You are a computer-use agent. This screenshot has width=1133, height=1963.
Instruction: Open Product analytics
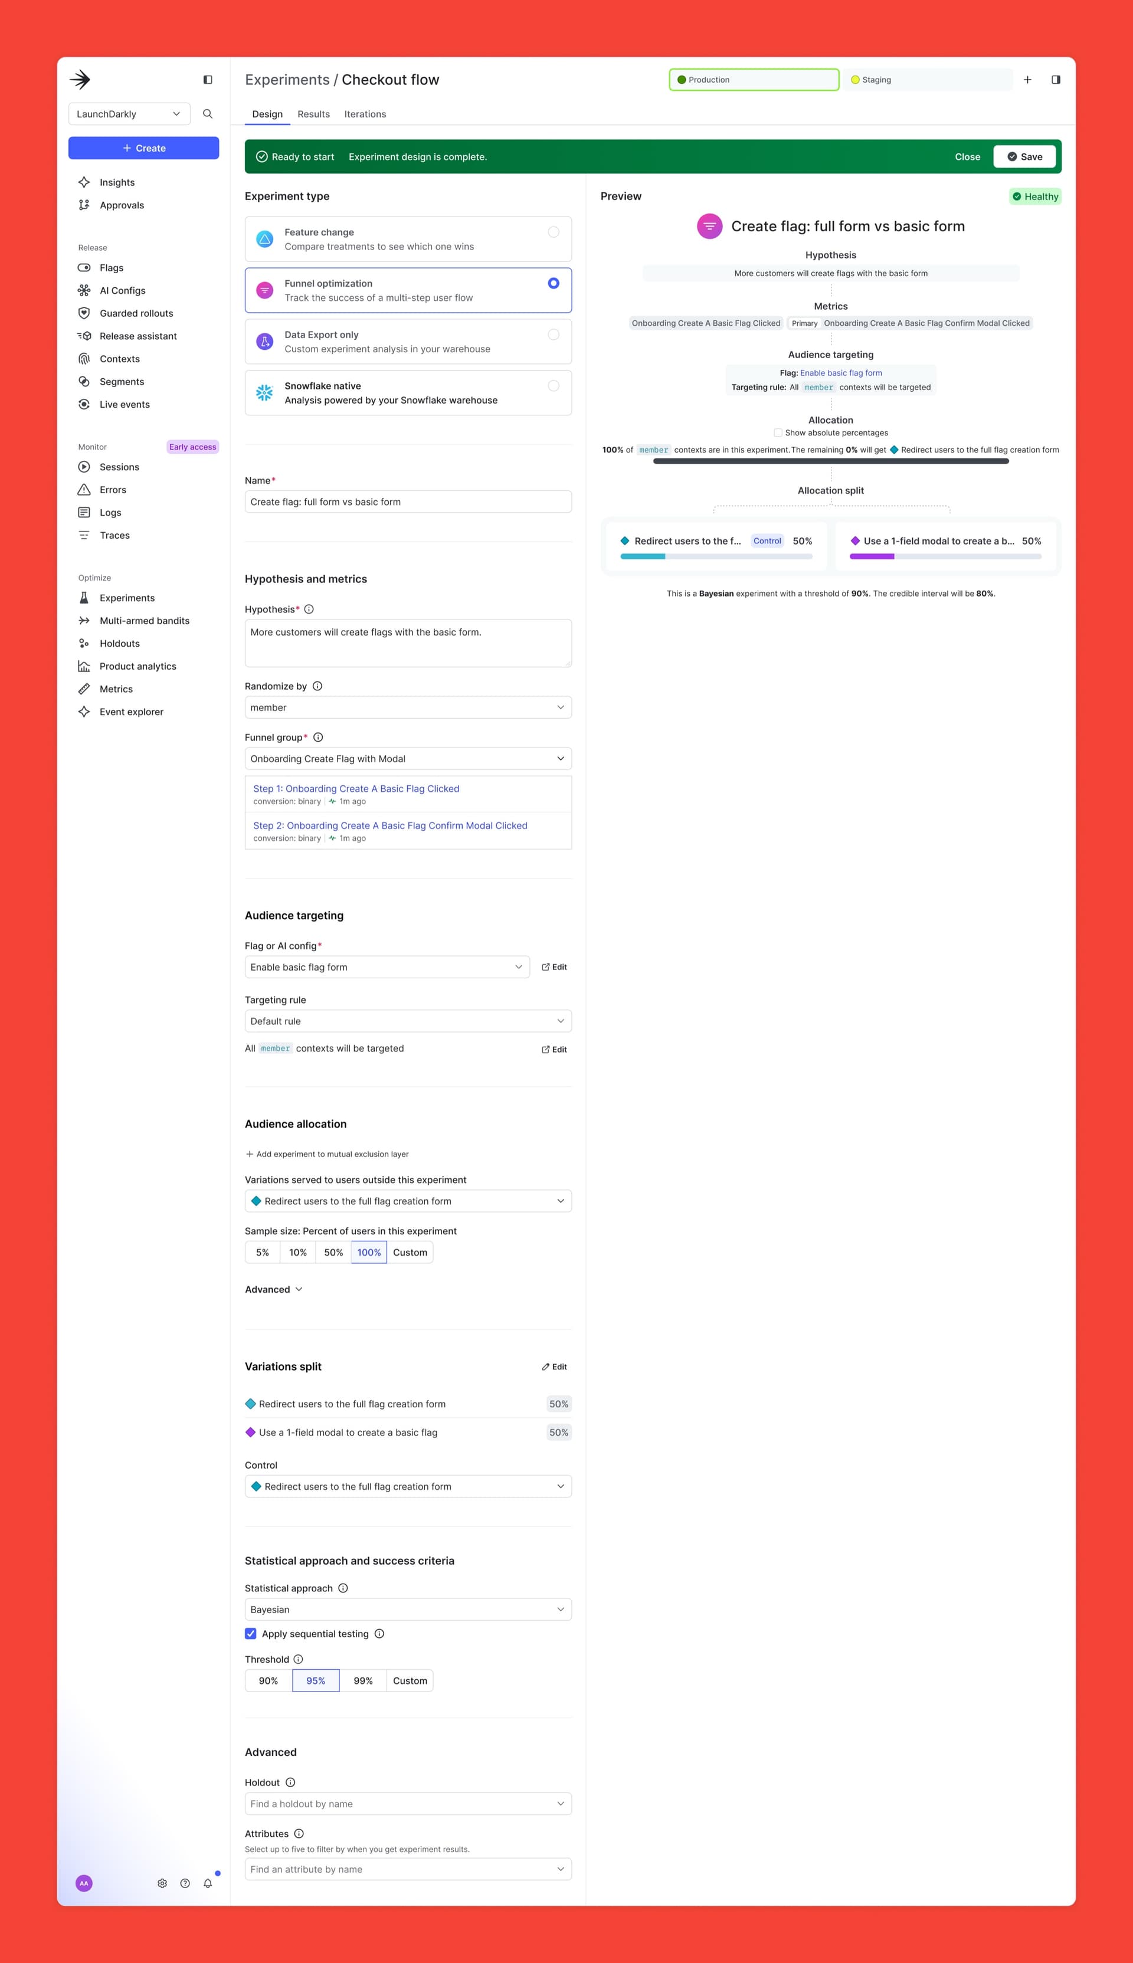pos(137,666)
